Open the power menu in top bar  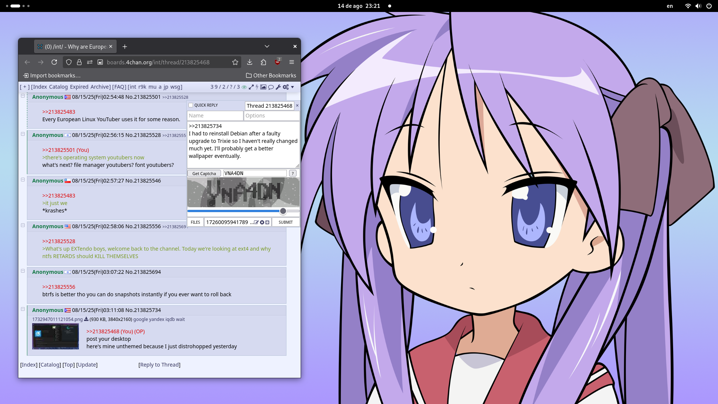[709, 6]
